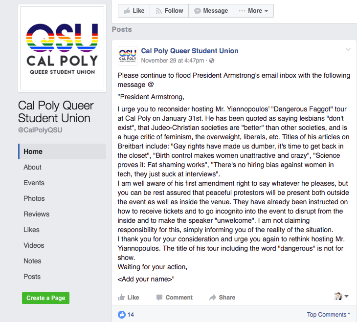Viewport: 357px width, 322px height.
Task: Click the November 29 at 4:47pm timestamp
Action: (172, 61)
